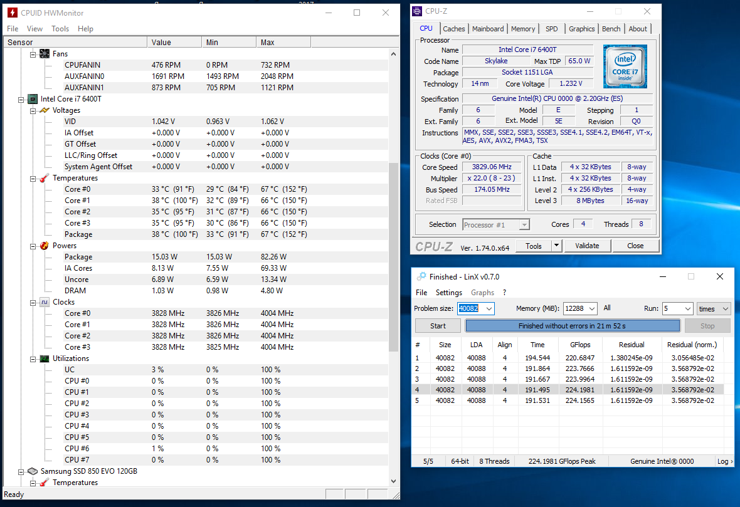Viewport: 740px width, 507px height.
Task: Click the Intel Core i7 logo in CPU-Z
Action: coord(625,66)
